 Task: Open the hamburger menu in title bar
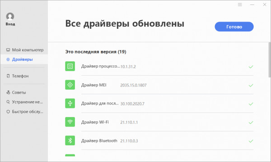coord(240,4)
